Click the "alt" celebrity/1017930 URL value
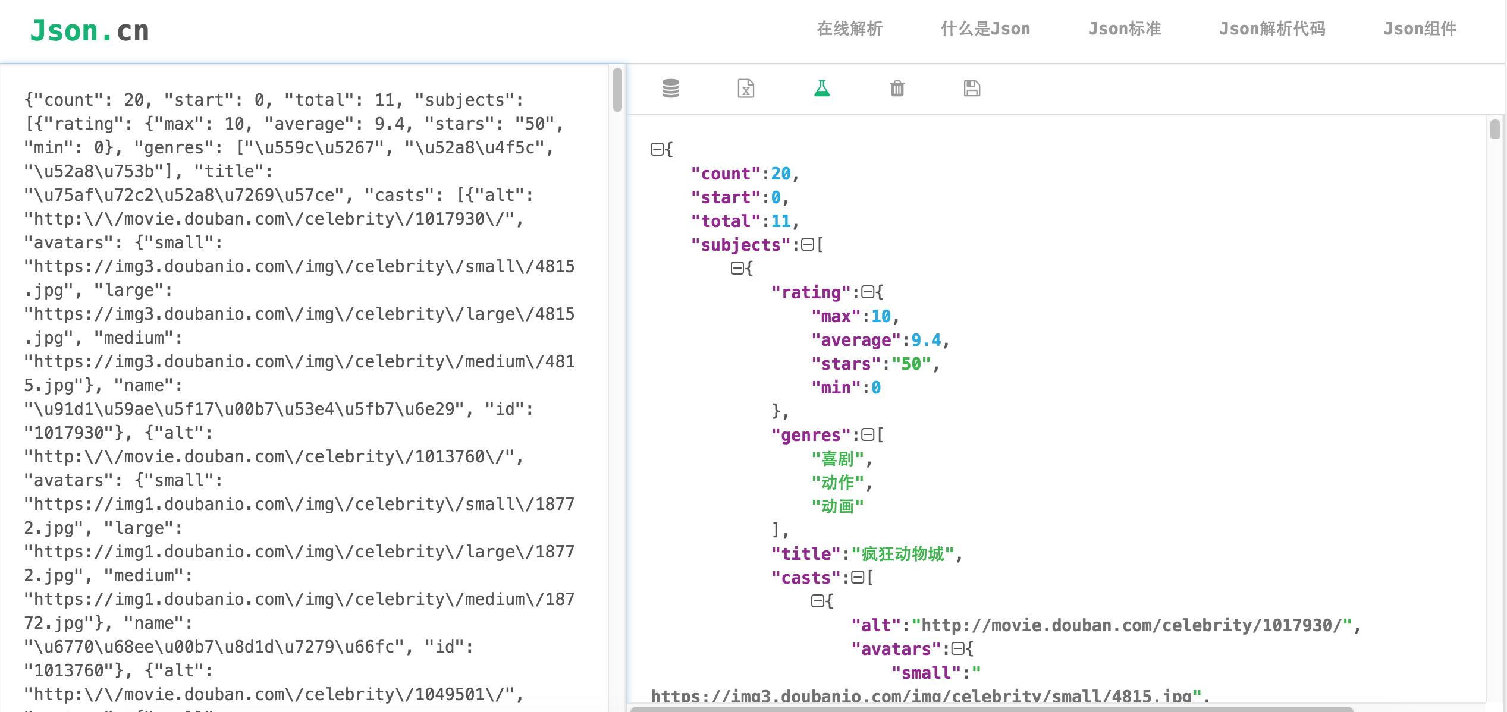Image resolution: width=1507 pixels, height=712 pixels. click(x=1132, y=625)
